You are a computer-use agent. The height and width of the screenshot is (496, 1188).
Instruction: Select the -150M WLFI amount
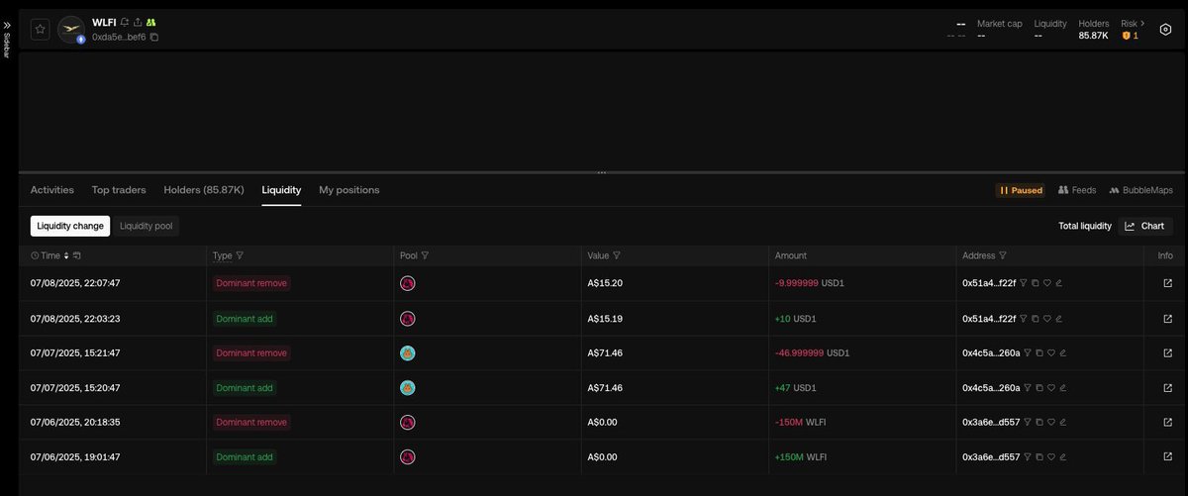800,423
